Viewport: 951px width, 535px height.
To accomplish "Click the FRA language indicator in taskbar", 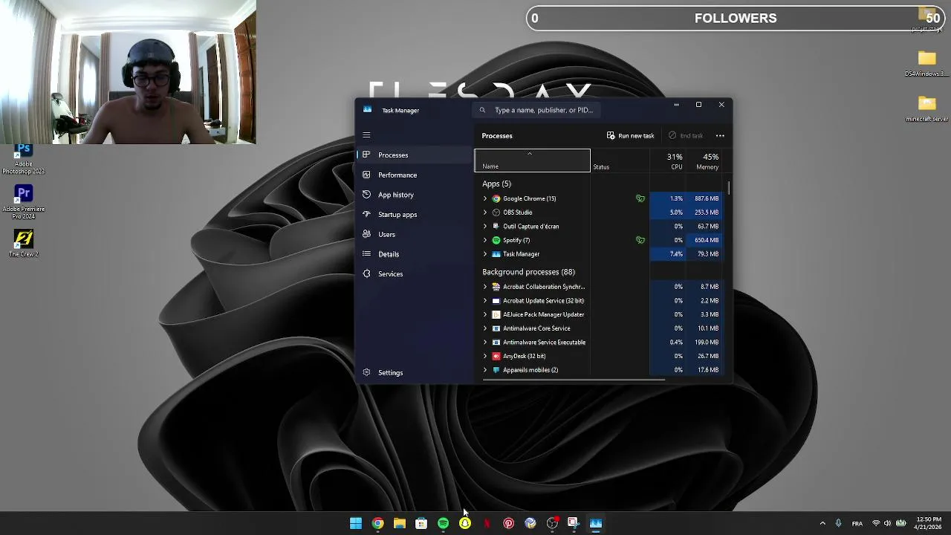I will 857,524.
